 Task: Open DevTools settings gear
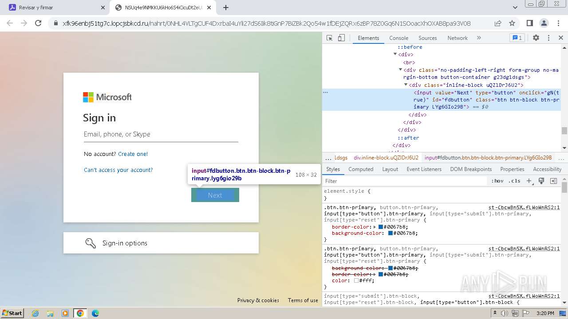[x=536, y=38]
